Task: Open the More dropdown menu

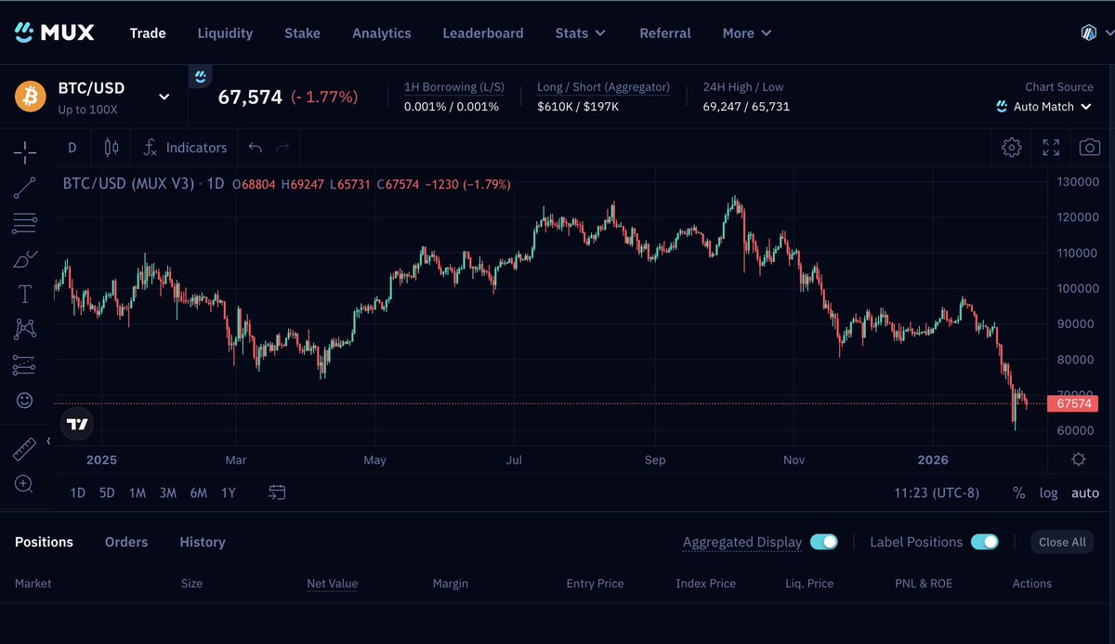Action: pyautogui.click(x=747, y=33)
